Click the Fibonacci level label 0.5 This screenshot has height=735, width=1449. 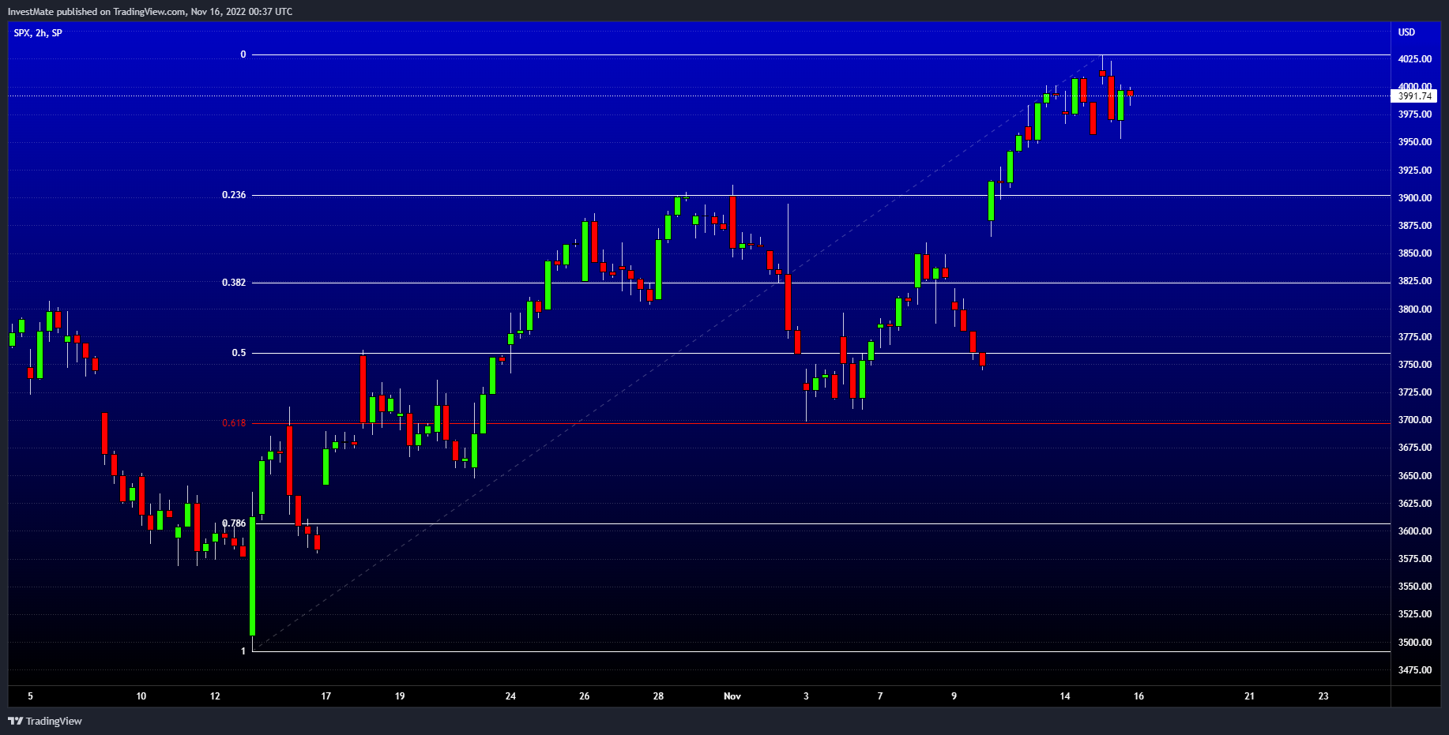pyautogui.click(x=239, y=353)
